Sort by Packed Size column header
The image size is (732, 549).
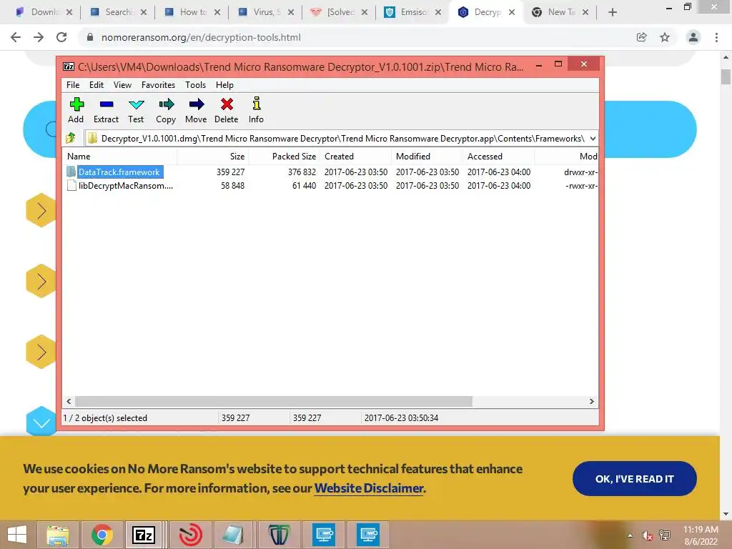[x=285, y=157]
